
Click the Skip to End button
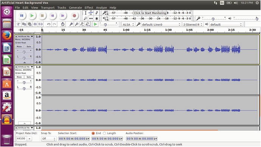tap(62, 15)
